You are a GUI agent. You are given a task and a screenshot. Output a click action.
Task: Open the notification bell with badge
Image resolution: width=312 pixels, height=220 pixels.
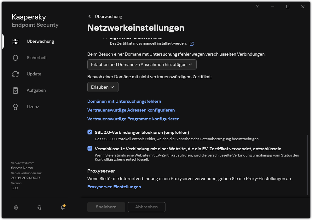tap(62, 207)
